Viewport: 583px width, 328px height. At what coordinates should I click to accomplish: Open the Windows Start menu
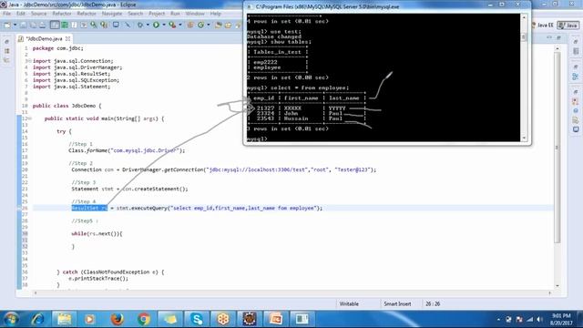11,319
